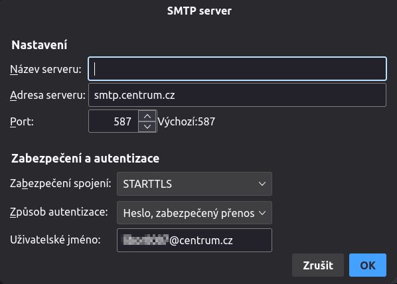This screenshot has width=397, height=284.
Task: Click the Zabezpečení spojení label
Action: (x=60, y=184)
